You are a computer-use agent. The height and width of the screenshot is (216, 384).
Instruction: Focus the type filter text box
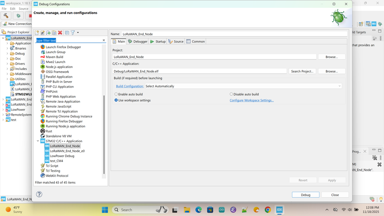[x=68, y=40]
